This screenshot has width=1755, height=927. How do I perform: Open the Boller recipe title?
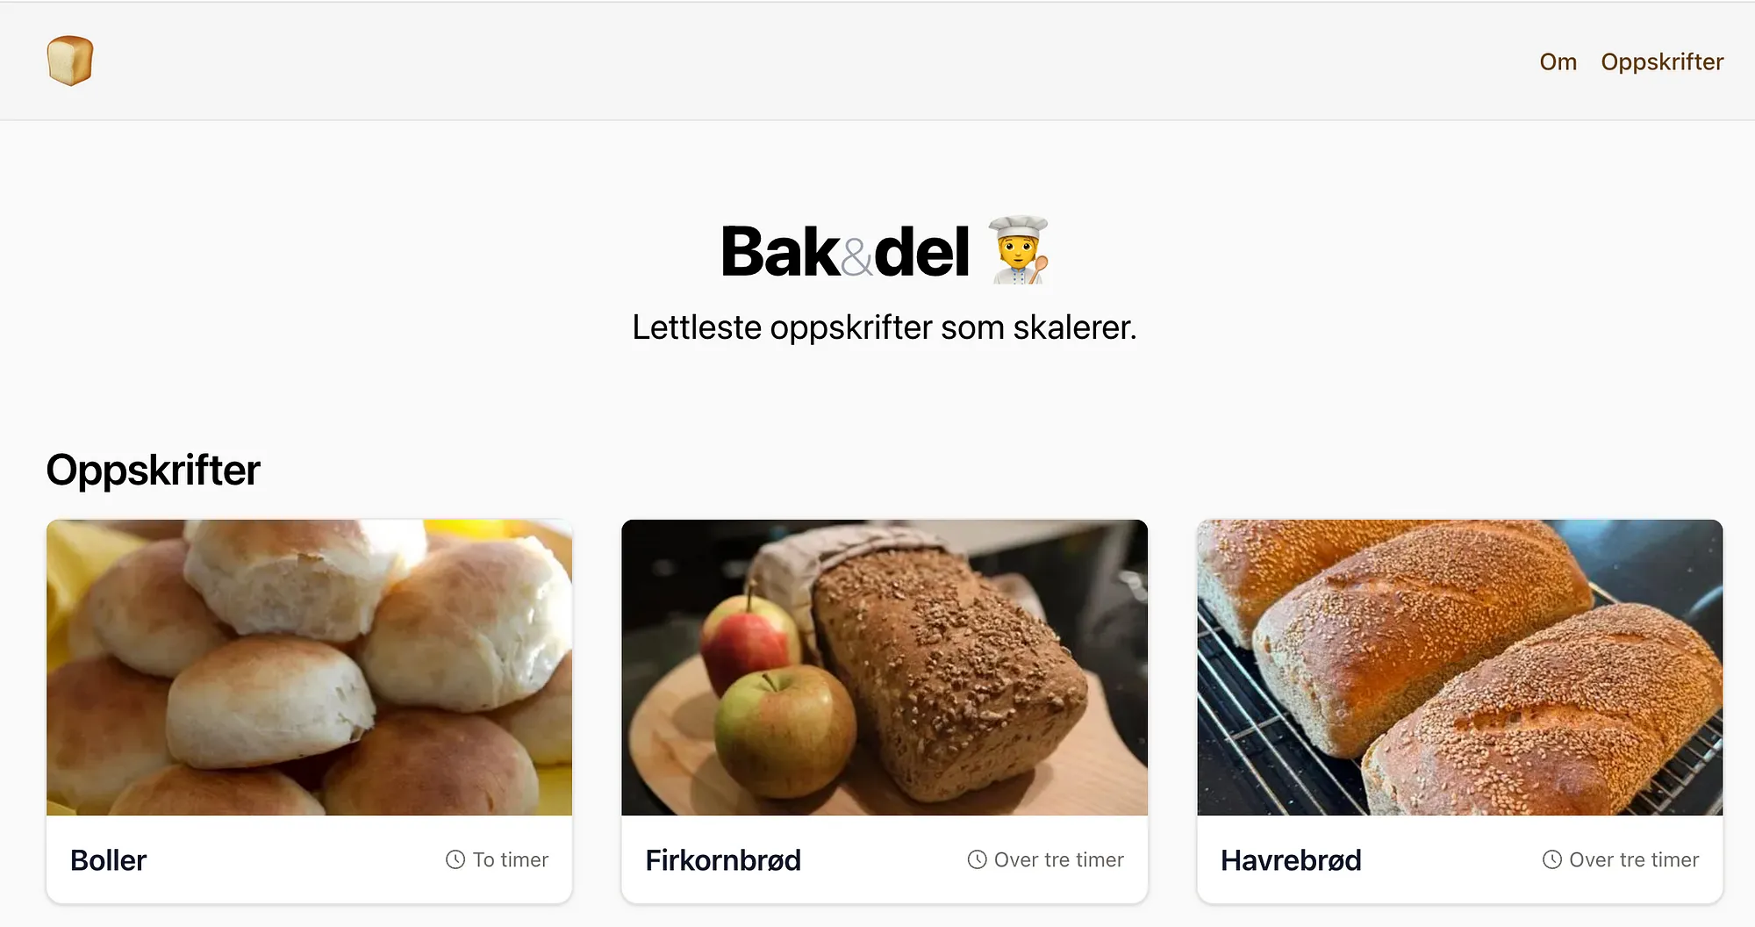[x=108, y=859]
